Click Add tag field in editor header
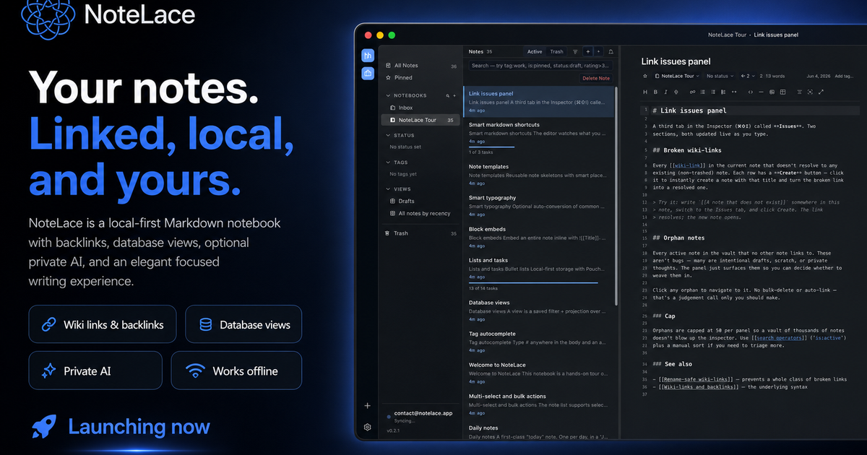This screenshot has width=867, height=455. [x=843, y=76]
